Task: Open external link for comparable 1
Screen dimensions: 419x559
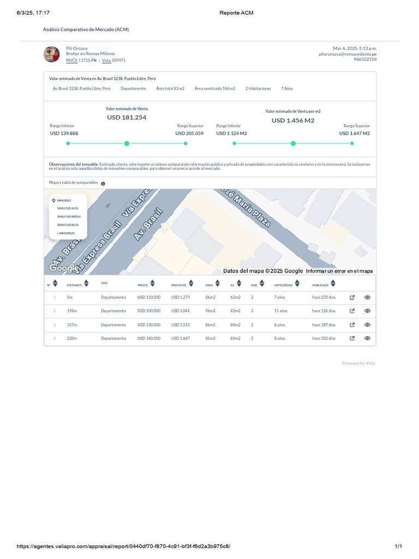Action: 352,298
